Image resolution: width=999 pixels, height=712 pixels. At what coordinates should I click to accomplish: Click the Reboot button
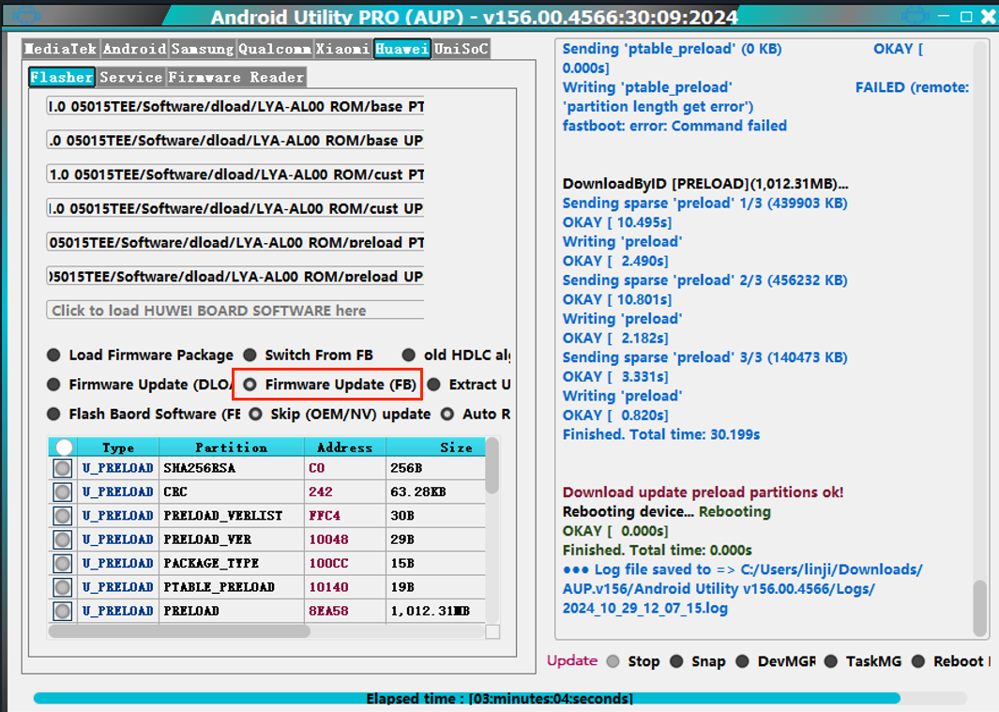tap(951, 661)
